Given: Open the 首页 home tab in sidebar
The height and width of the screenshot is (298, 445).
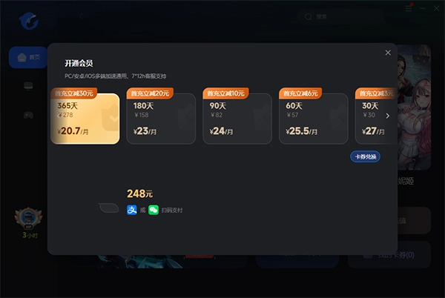Looking at the screenshot, I should [28, 57].
